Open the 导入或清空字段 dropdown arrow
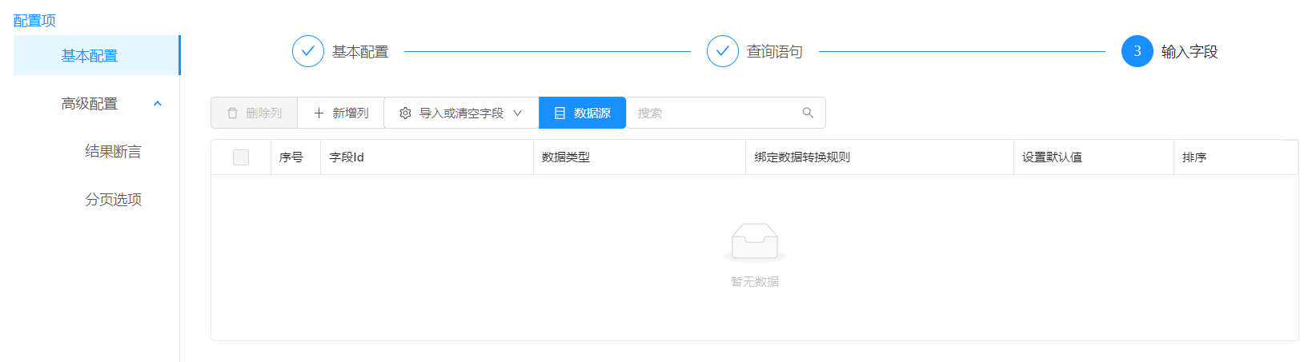Viewport: 1316px width, 362px height. click(517, 113)
